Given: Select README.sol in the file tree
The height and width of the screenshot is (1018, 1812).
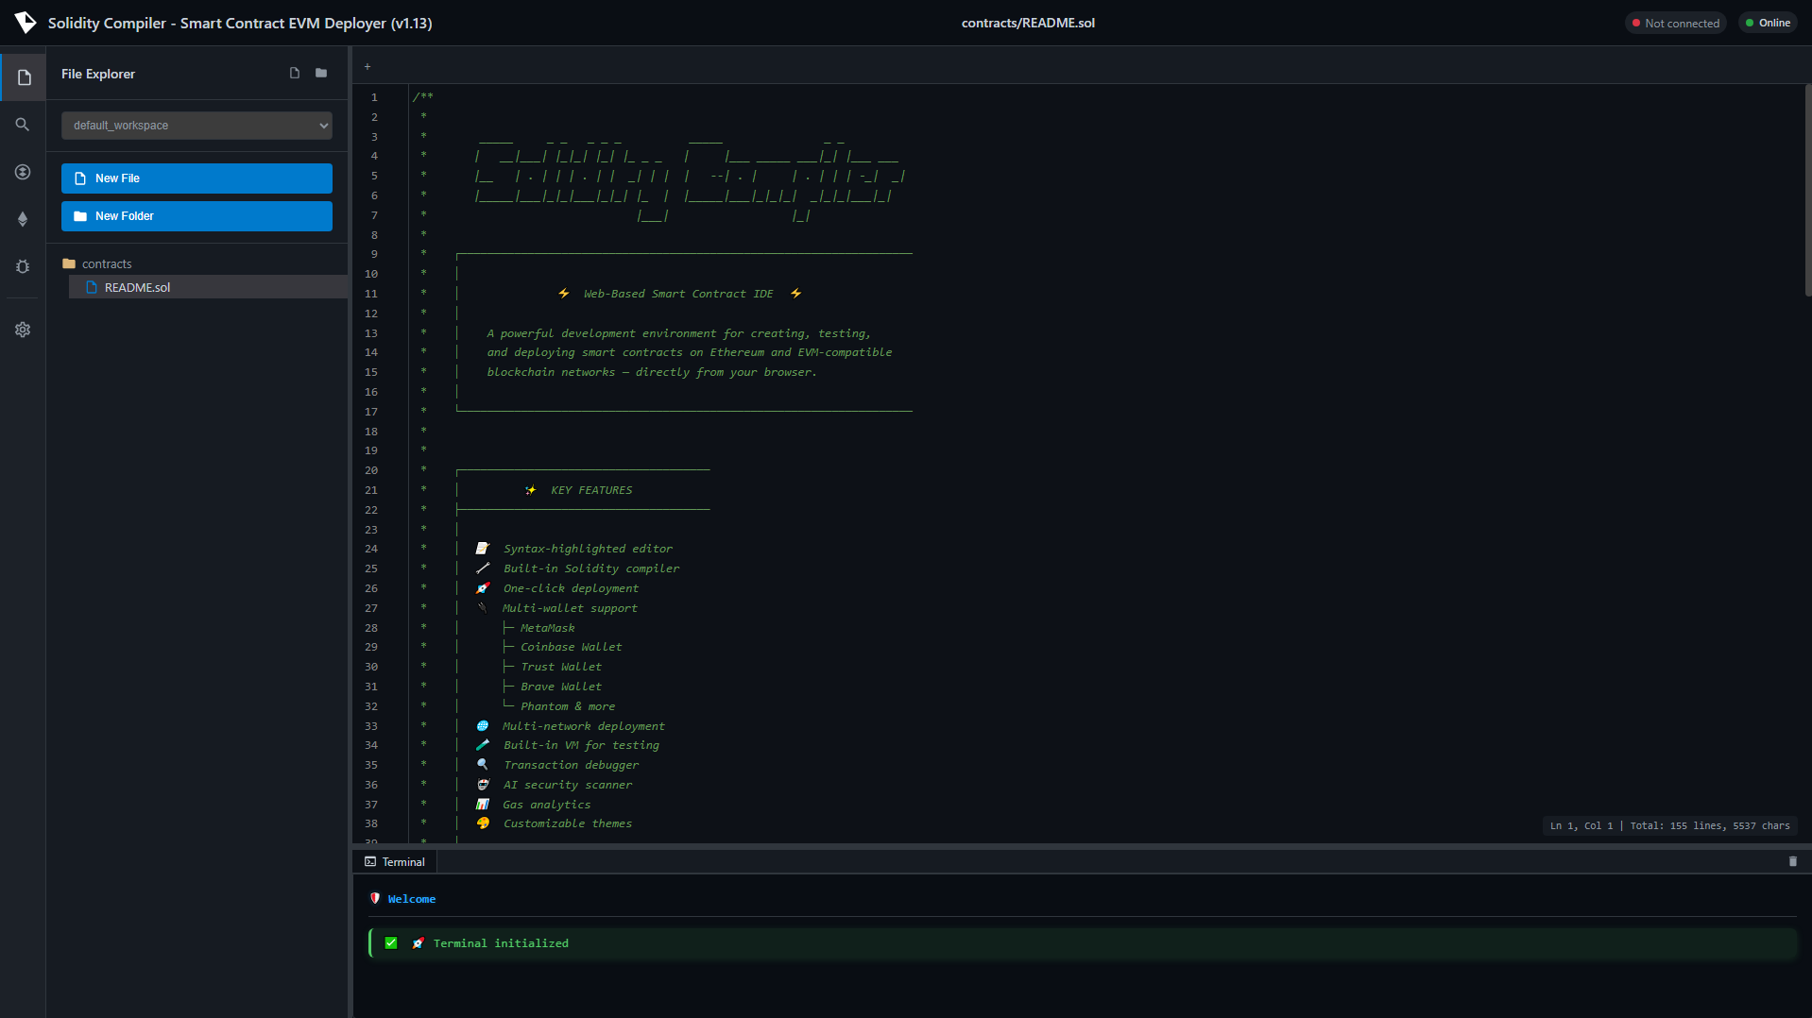Looking at the screenshot, I should coord(208,287).
